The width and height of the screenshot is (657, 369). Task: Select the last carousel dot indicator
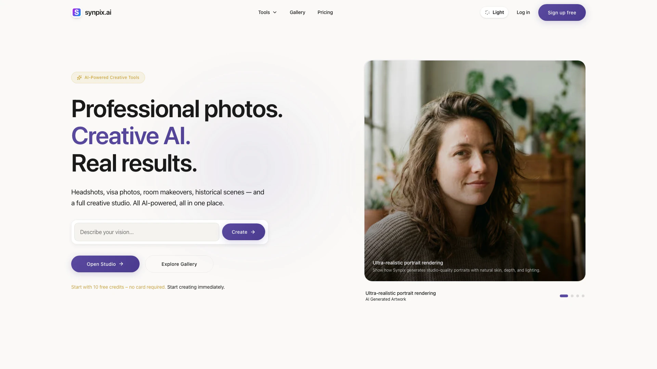[583, 296]
